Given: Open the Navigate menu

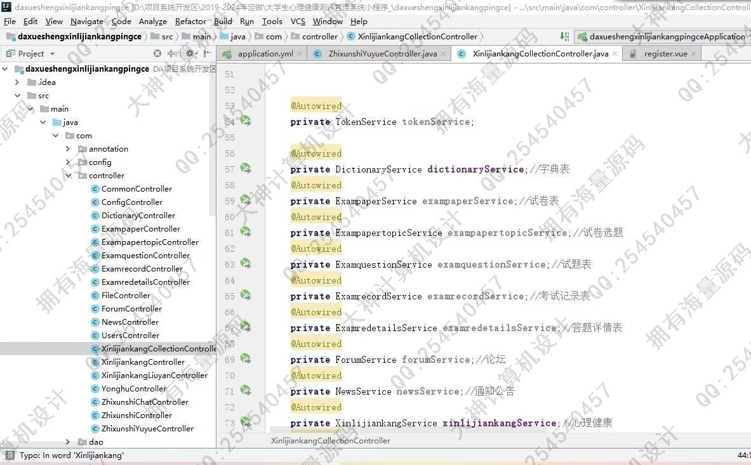Looking at the screenshot, I should pos(87,22).
